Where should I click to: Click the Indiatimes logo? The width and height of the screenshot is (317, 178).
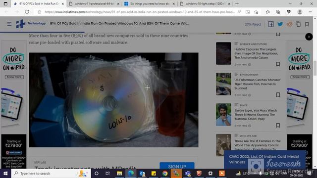coord(21,24)
